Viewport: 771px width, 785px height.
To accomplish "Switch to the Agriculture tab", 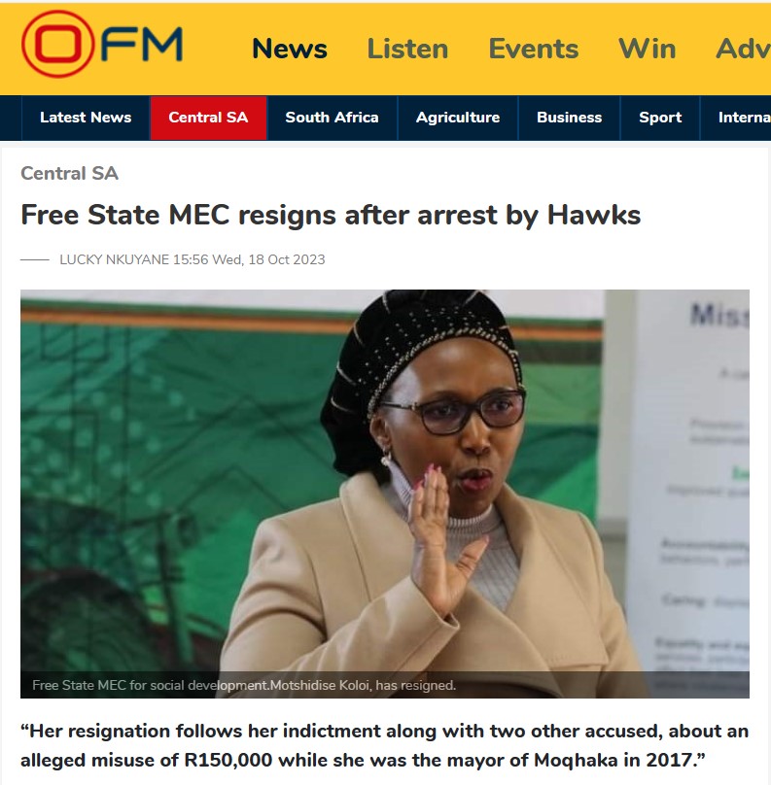I will (458, 118).
